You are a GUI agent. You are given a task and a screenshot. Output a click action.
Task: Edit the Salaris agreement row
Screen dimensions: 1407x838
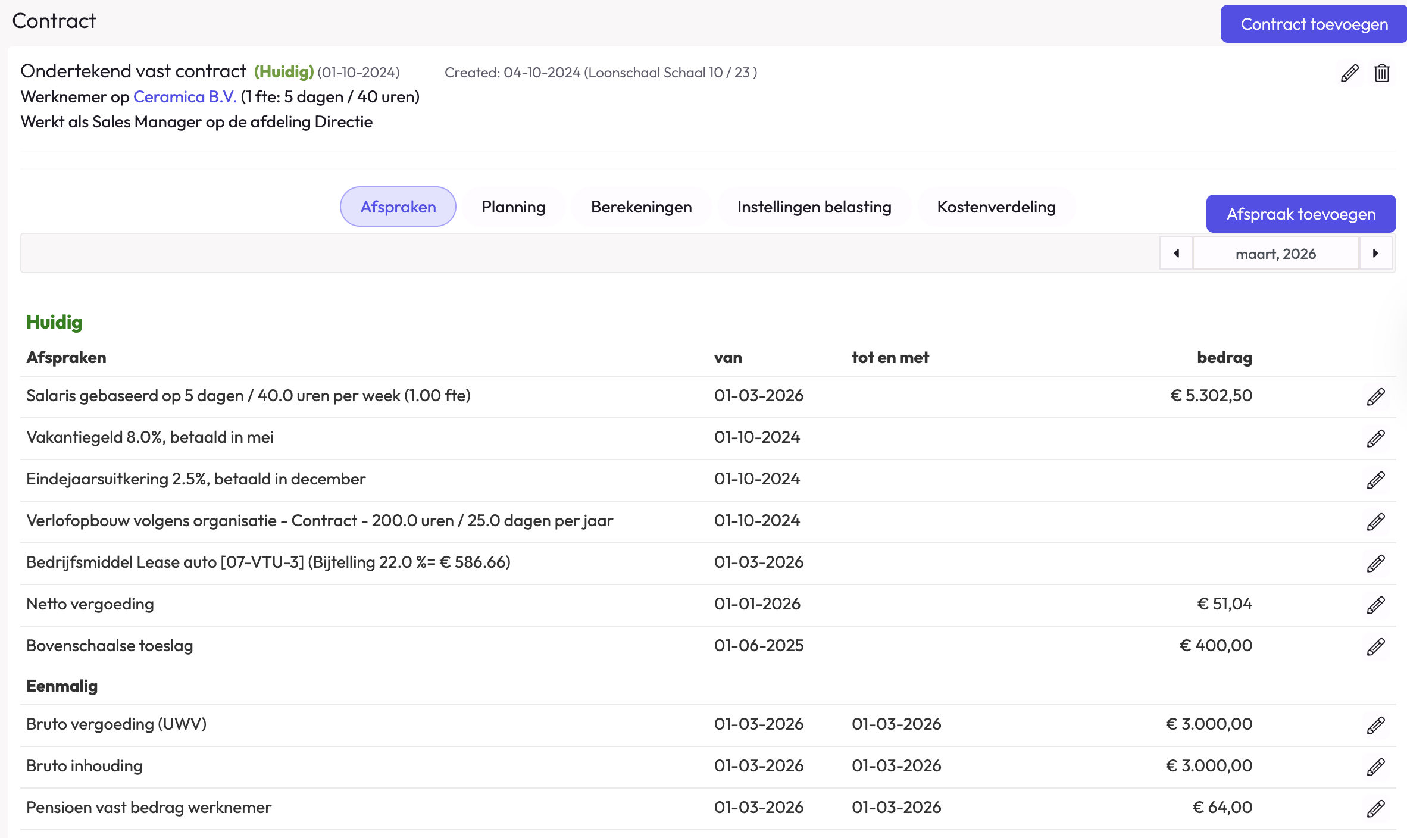pyautogui.click(x=1375, y=396)
